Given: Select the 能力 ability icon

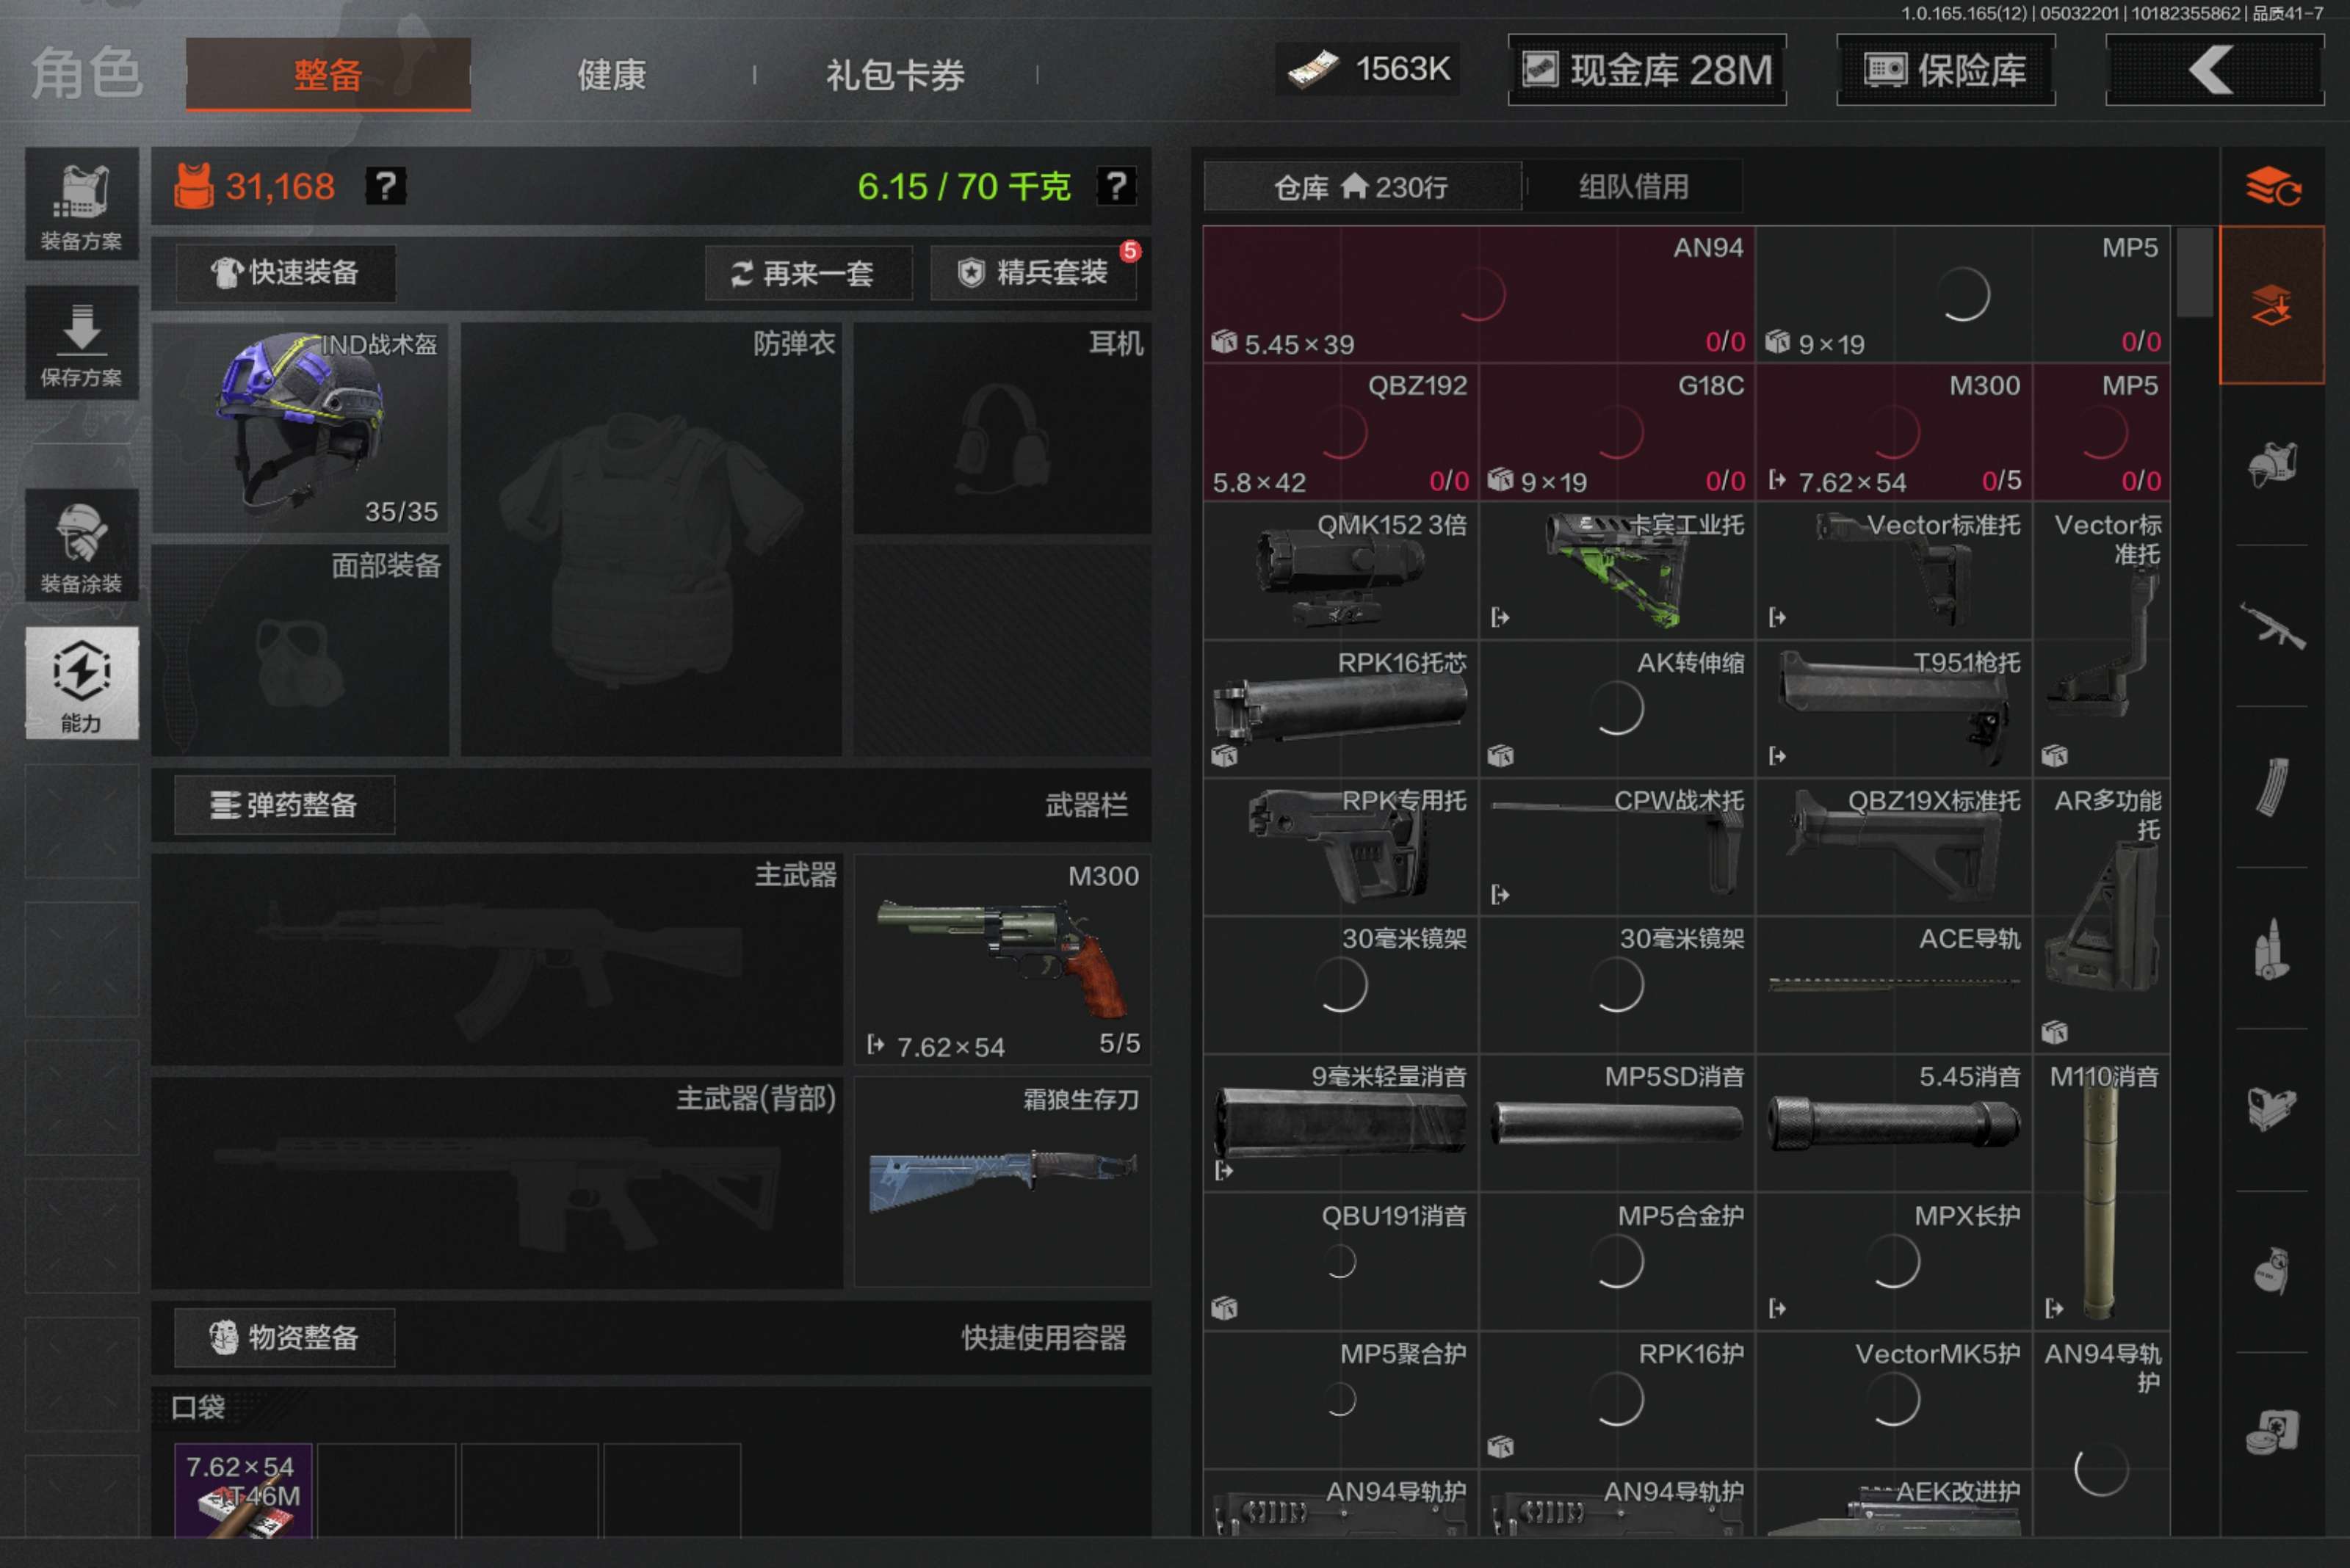Looking at the screenshot, I should [81, 683].
